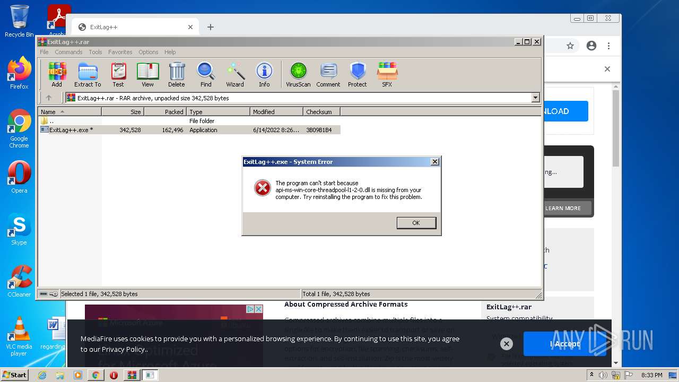Viewport: 679px width, 382px height.
Task: Click the Windows Start button
Action: [x=15, y=375]
